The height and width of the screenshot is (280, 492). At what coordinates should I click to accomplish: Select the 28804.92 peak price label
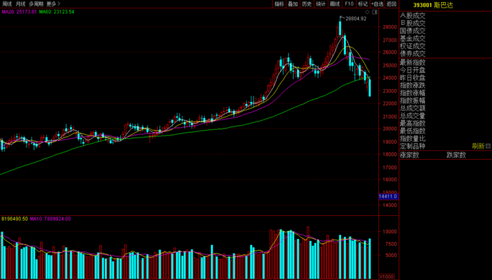[x=356, y=19]
